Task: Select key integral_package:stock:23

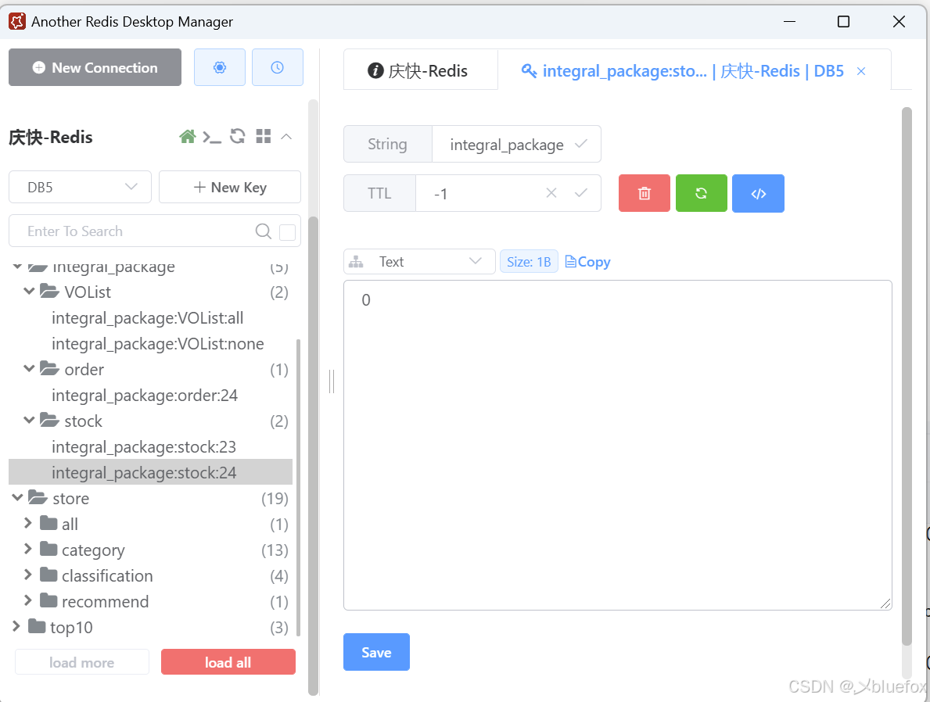Action: [x=144, y=447]
